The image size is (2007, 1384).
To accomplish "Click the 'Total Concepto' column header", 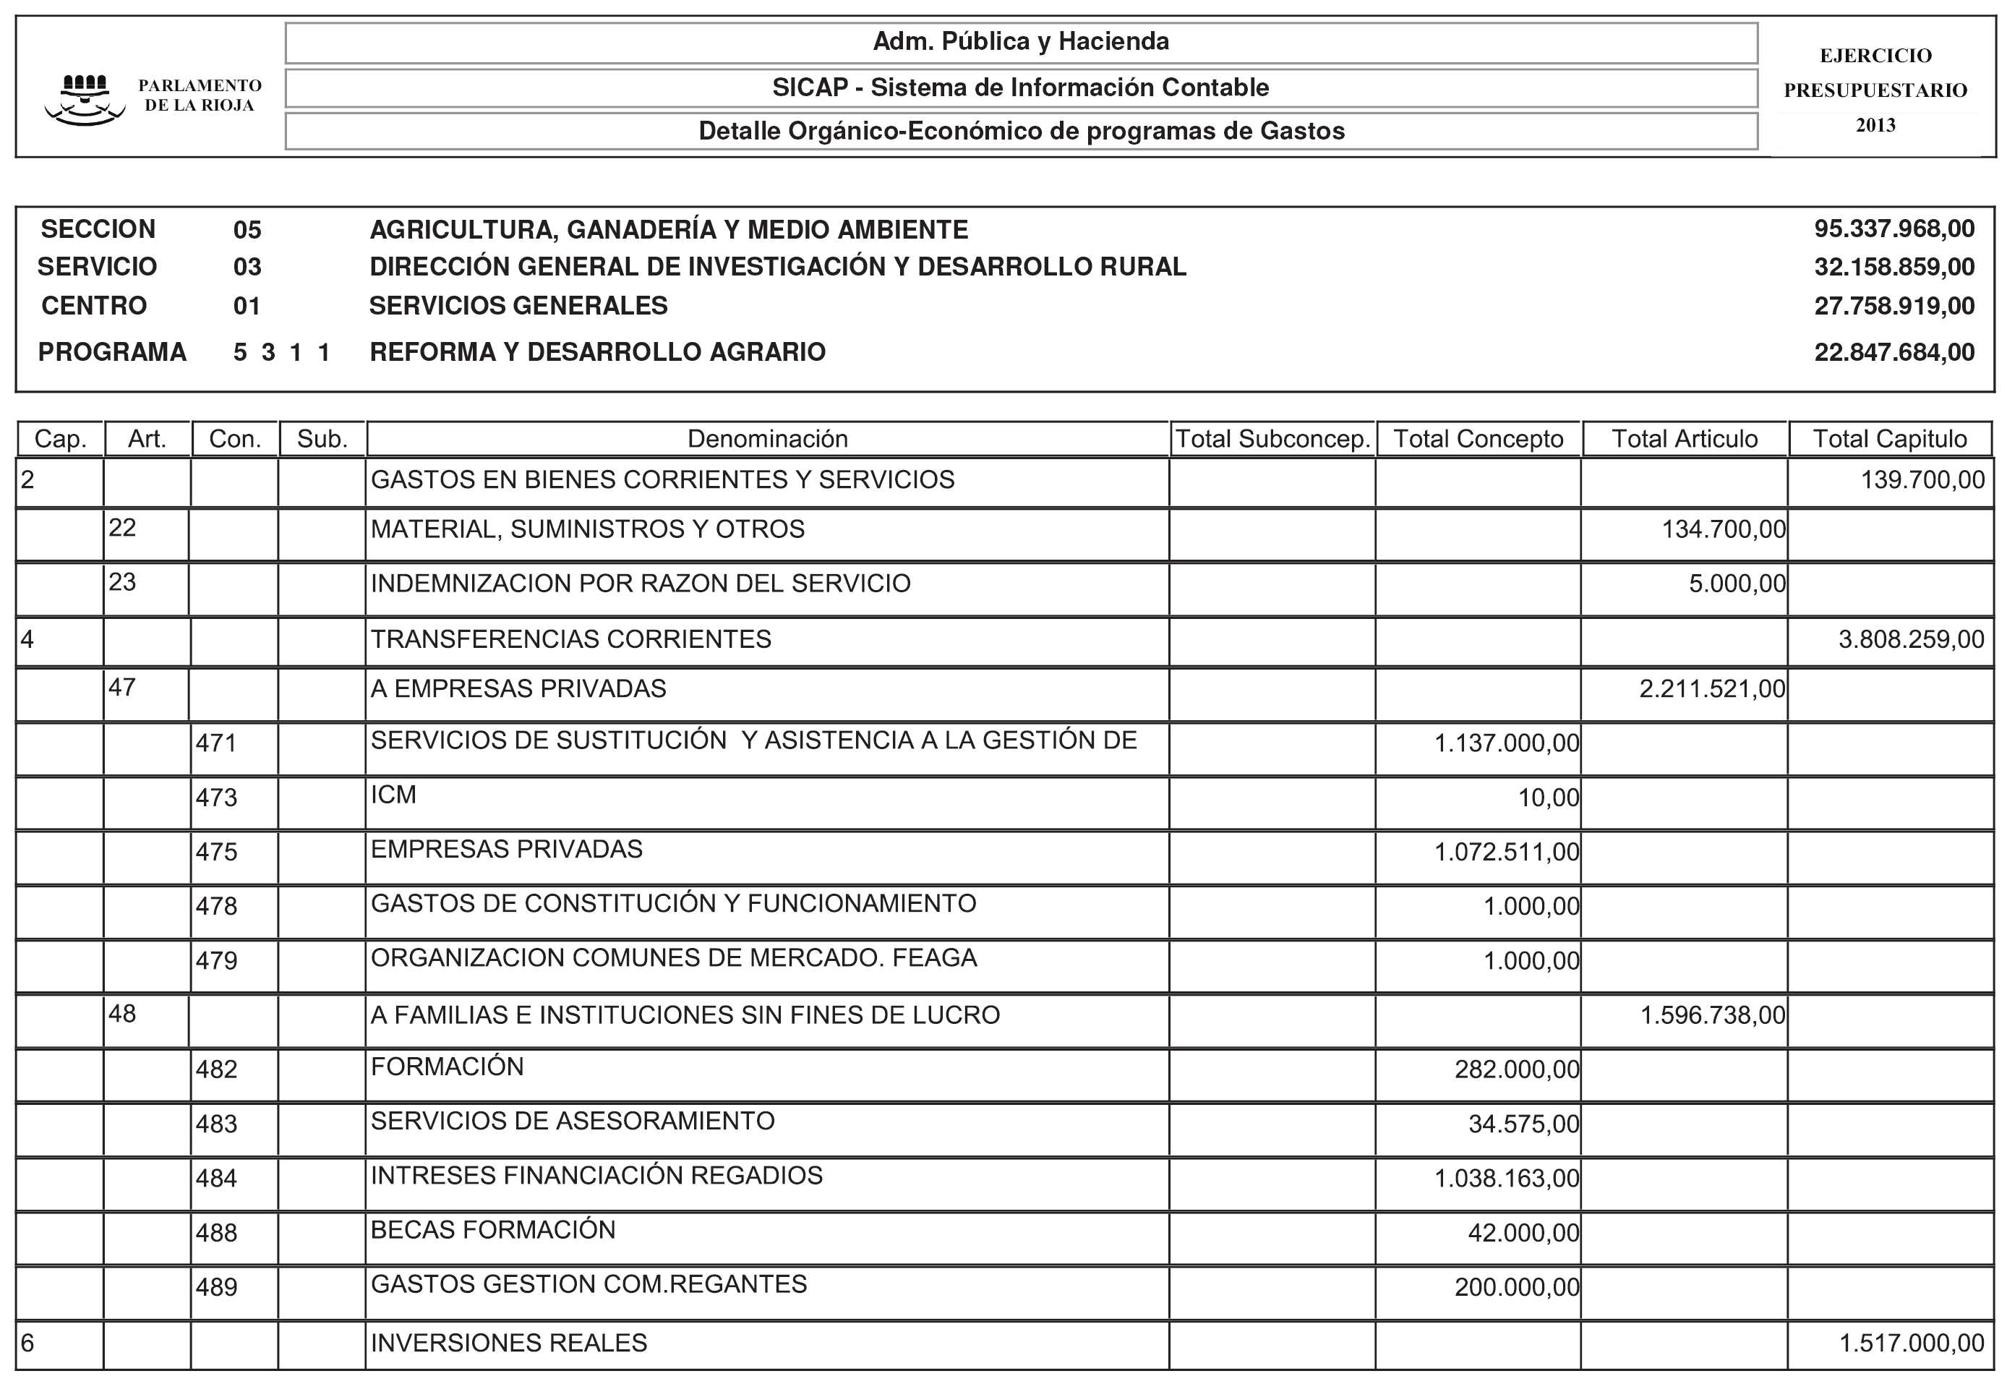I will [1478, 439].
